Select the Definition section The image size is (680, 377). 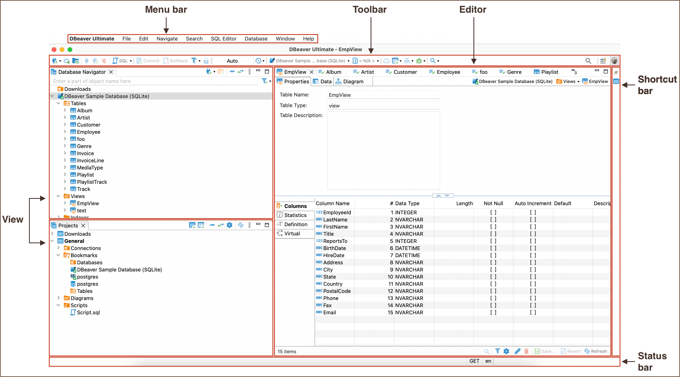click(x=295, y=225)
